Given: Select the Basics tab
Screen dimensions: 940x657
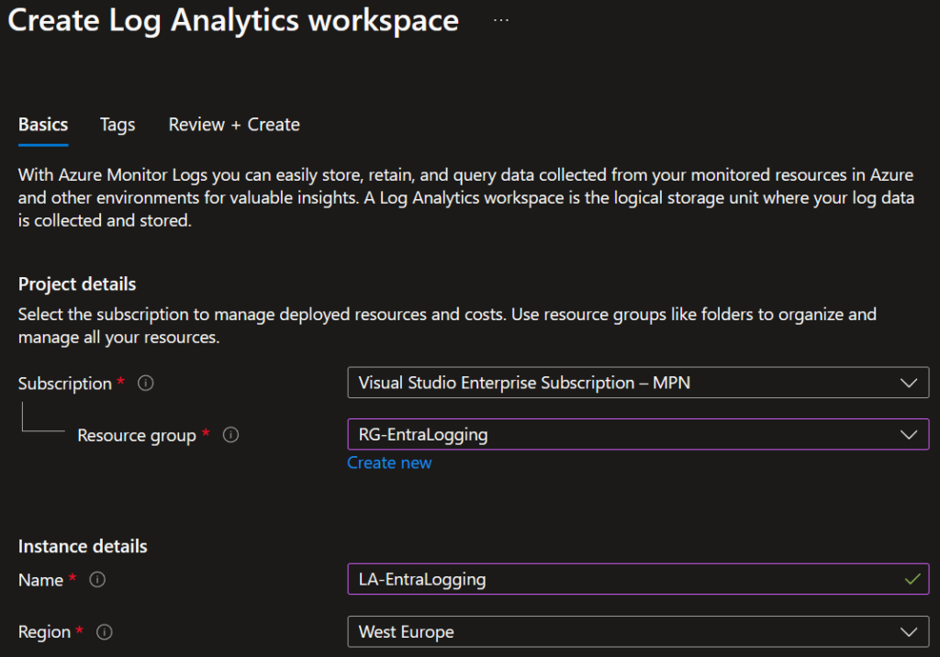Looking at the screenshot, I should 42,124.
